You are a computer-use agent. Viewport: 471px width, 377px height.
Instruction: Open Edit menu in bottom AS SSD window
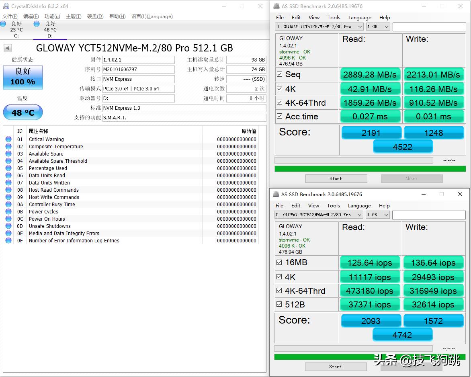(x=295, y=205)
